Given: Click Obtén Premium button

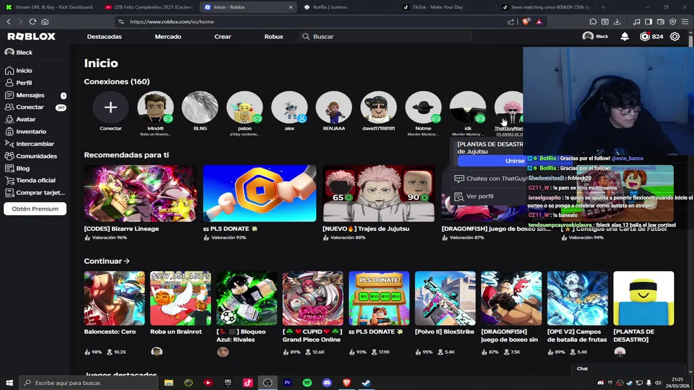Looking at the screenshot, I should pyautogui.click(x=35, y=209).
